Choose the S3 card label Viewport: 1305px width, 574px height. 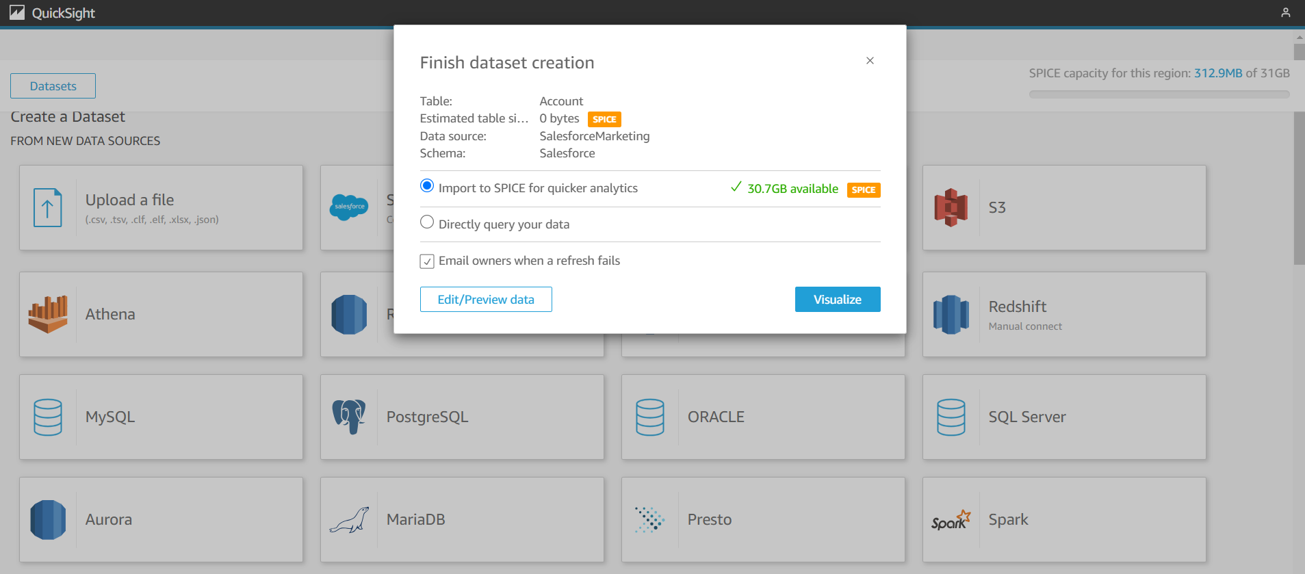pyautogui.click(x=997, y=207)
